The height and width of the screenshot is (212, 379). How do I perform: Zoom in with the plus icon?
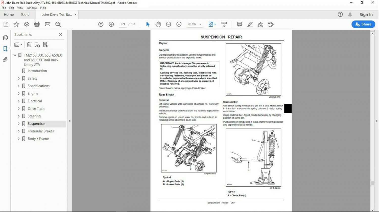[x=179, y=24]
